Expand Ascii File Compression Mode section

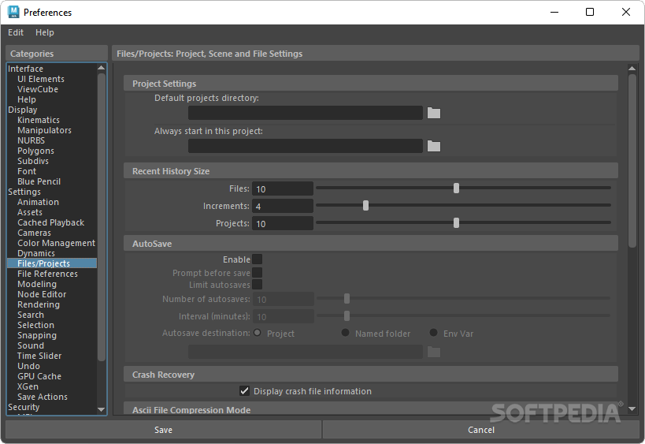[371, 409]
